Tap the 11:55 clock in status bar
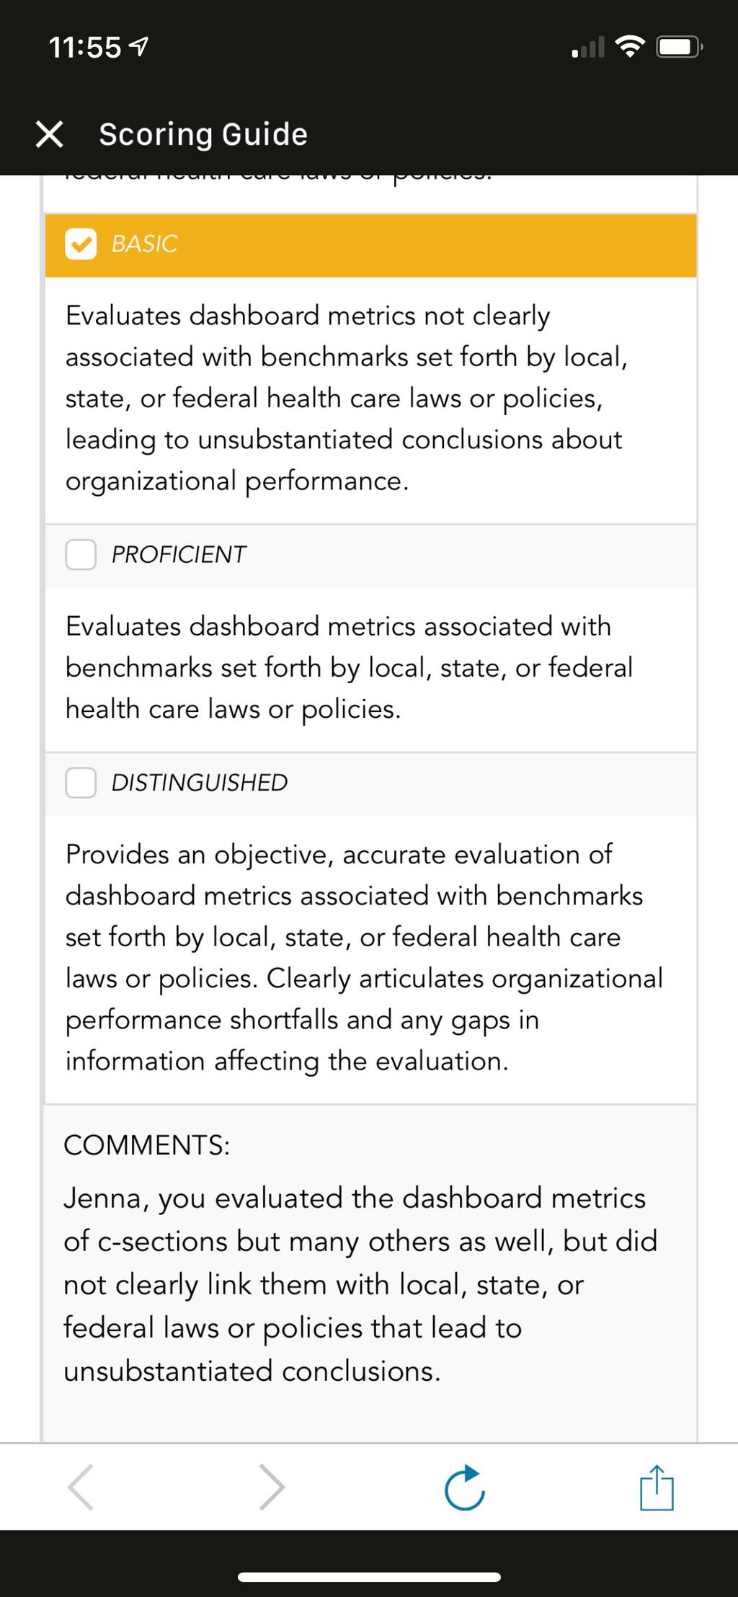This screenshot has width=738, height=1597. coord(85,48)
